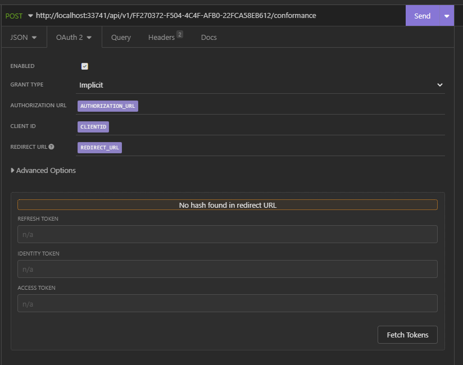Click inside the Refresh Token field
The image size is (463, 365).
click(x=227, y=234)
